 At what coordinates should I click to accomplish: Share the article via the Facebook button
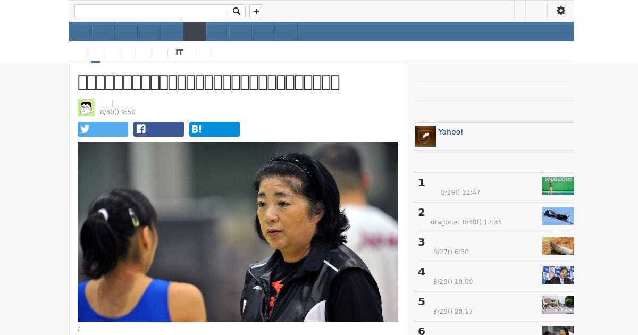click(x=158, y=129)
